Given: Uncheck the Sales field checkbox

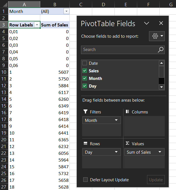Looking at the screenshot, I should [85, 71].
